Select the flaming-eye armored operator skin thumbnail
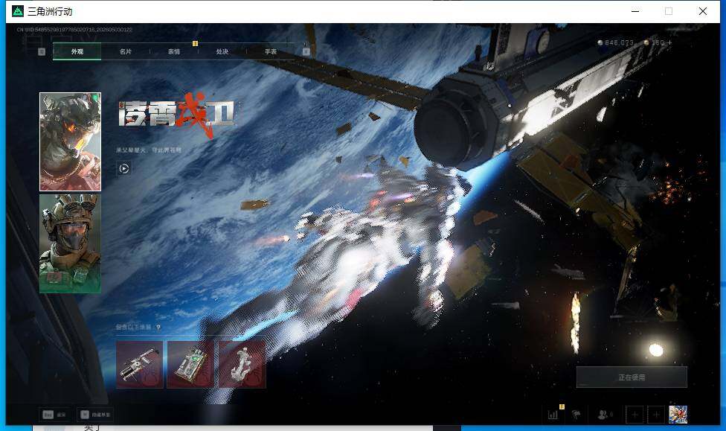This screenshot has height=431, width=726. click(x=71, y=142)
